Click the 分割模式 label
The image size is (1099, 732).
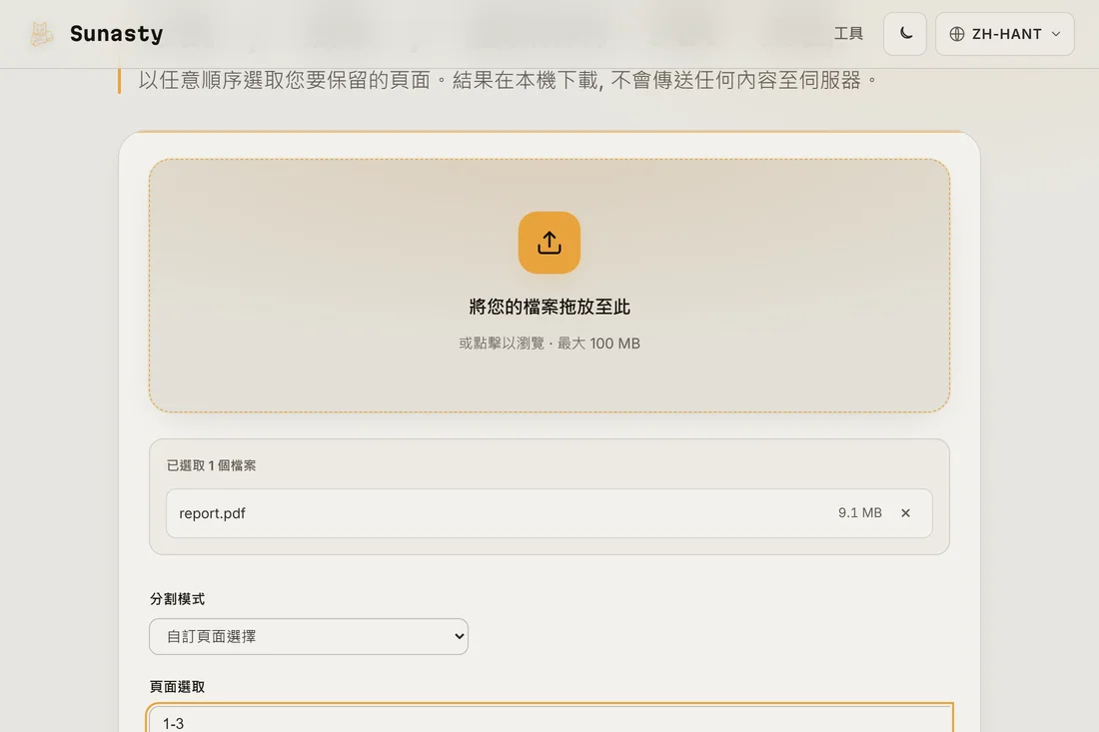pos(177,599)
